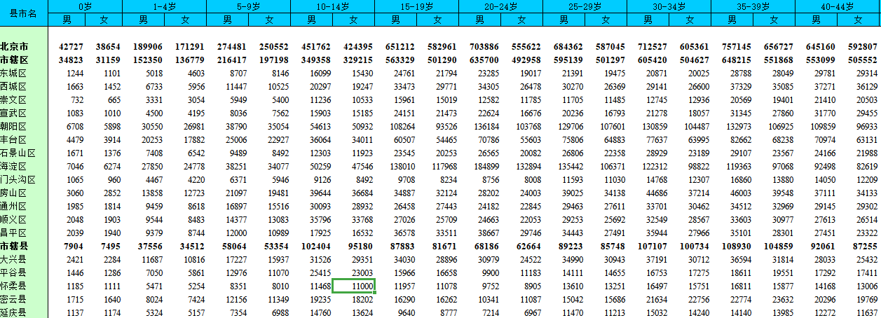Select the 市辖区 row label cell
Viewport: 881px width, 318px height.
(x=15, y=60)
